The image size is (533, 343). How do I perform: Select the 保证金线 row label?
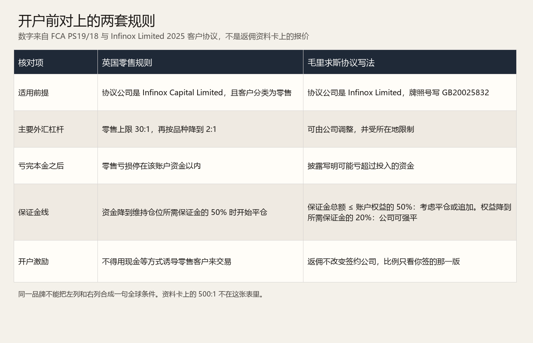click(56, 212)
